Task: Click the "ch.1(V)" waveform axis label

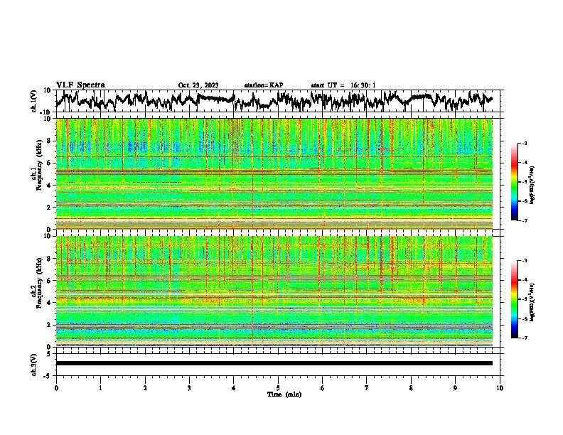Action: (x=34, y=101)
